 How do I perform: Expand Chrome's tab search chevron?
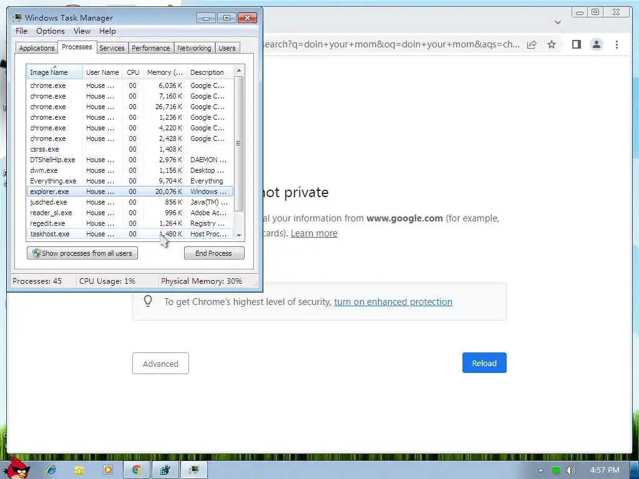click(x=557, y=22)
